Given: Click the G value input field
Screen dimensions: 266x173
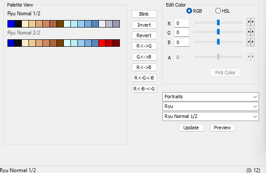Looking at the screenshot, I should coord(182,32).
